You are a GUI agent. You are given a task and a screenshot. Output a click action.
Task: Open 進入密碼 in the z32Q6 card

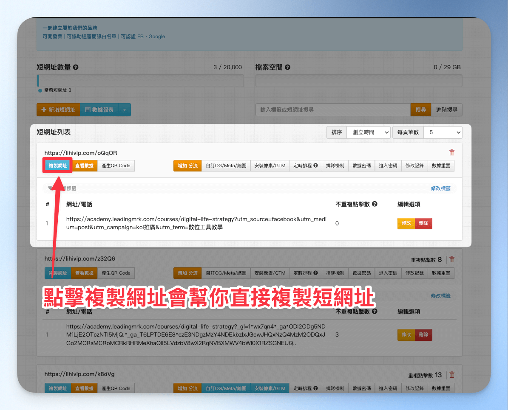388,273
